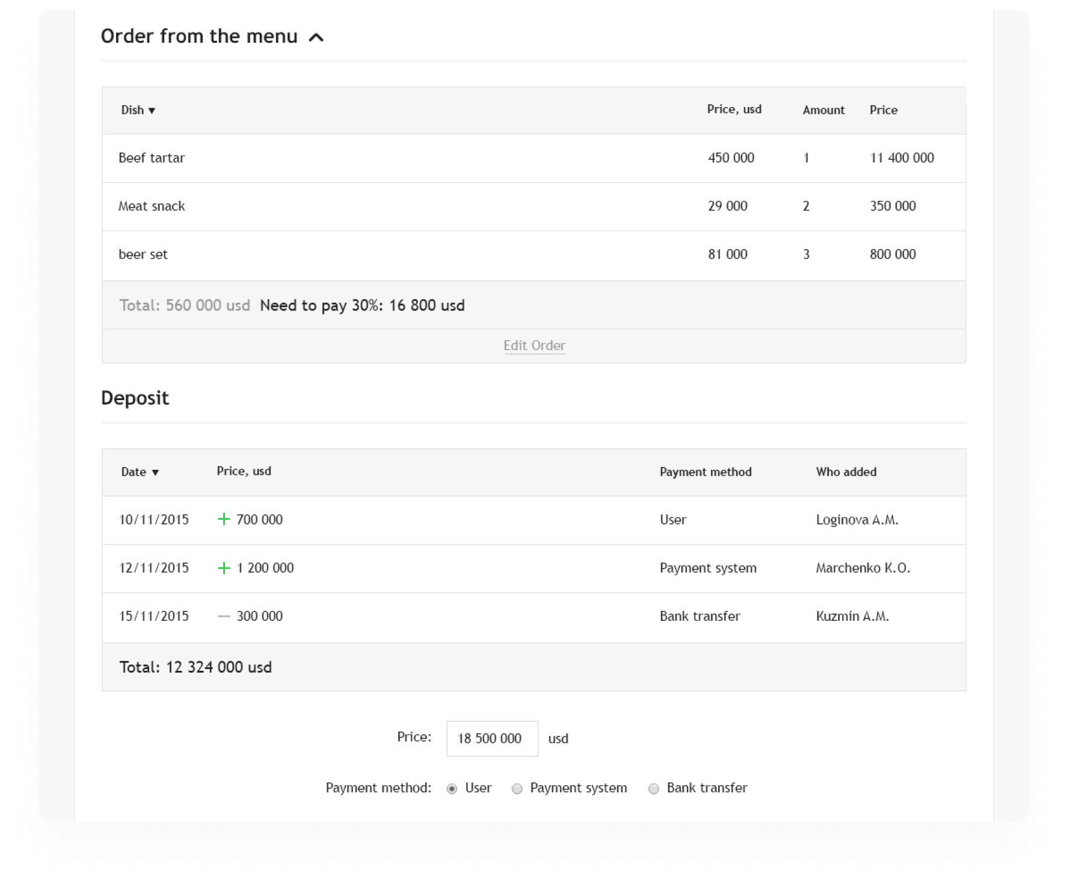Select the Meat snack row
Viewport: 1067px width, 888px height.
533,206
